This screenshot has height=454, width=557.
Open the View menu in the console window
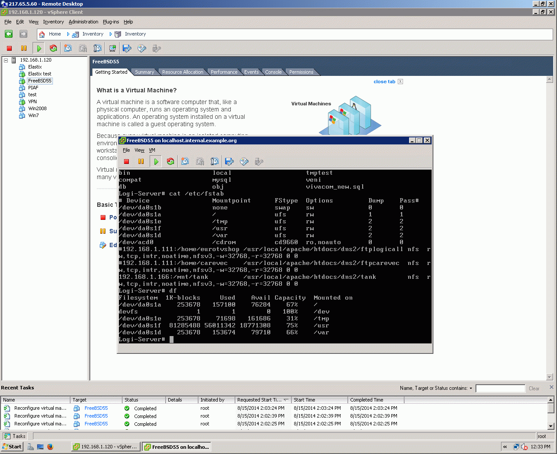click(139, 150)
